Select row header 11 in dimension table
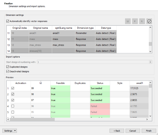This screenshot has height=135, width=158. point(9,33)
